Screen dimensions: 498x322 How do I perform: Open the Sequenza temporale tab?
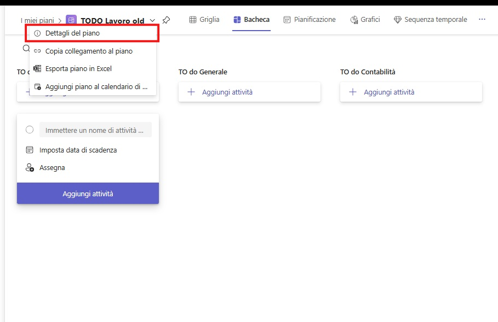coord(431,20)
